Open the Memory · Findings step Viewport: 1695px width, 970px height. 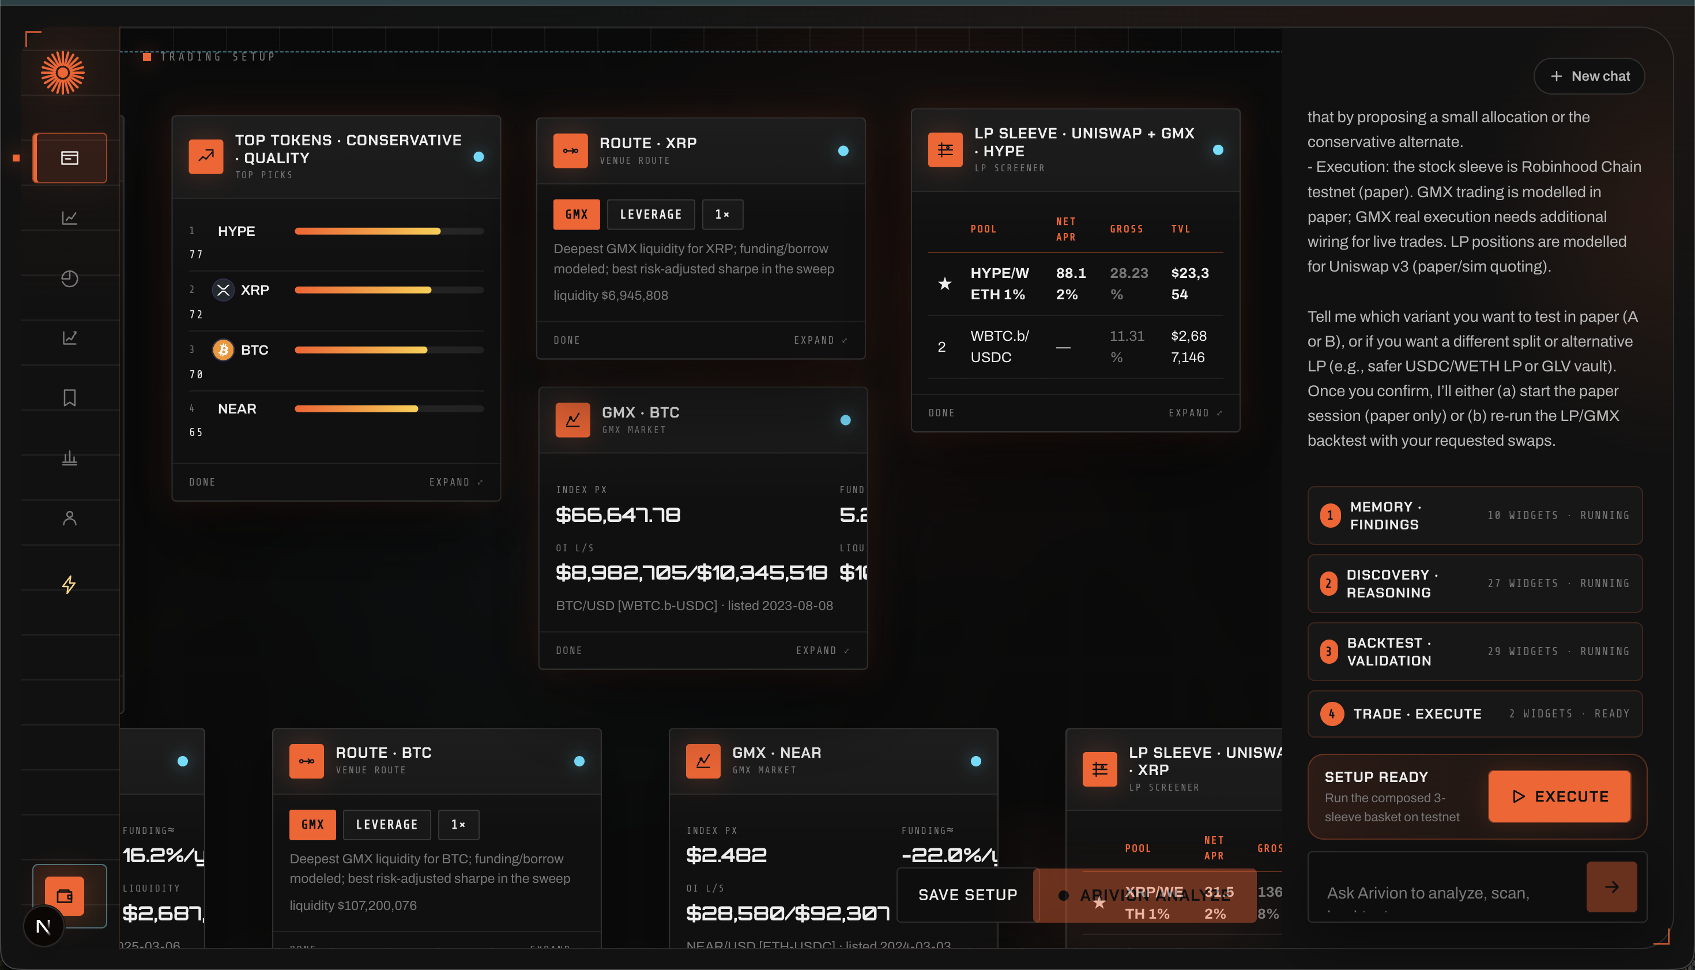pyautogui.click(x=1475, y=516)
